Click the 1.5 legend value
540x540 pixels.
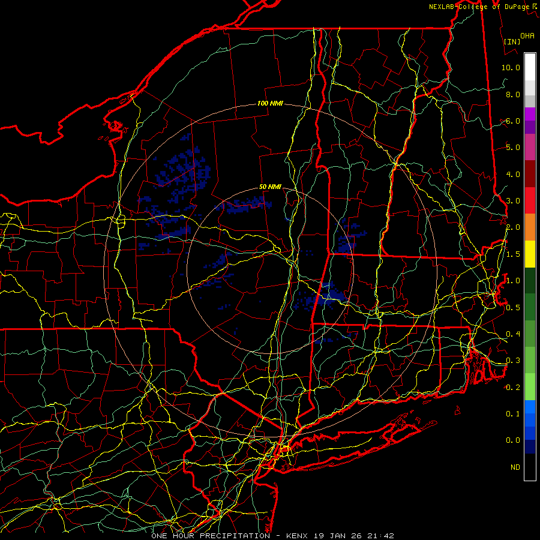513,254
